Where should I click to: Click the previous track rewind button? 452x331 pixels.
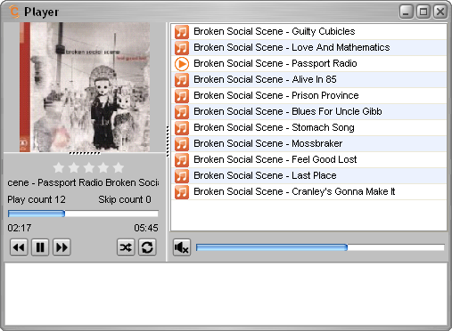pyautogui.click(x=19, y=247)
